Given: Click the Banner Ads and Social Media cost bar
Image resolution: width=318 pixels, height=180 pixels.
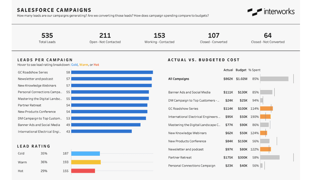Looking at the screenshot, I should click(266, 92).
